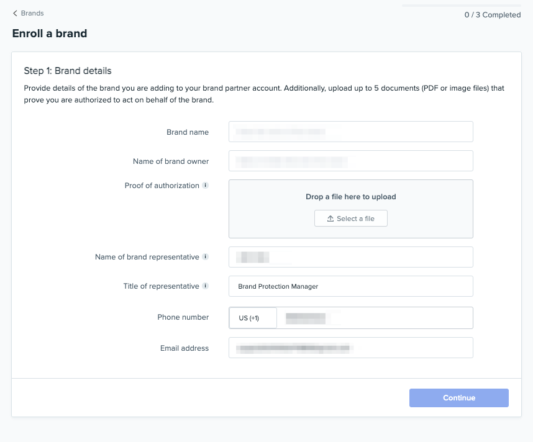
Task: Click the Enroll a brand page title
Action: point(50,34)
